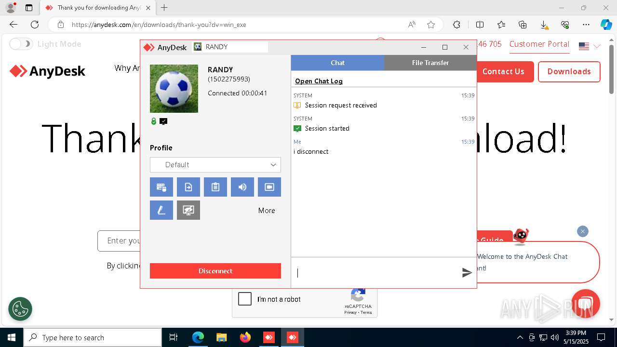Open Read Aloud icon in address bar
The width and height of the screenshot is (617, 347).
(x=412, y=25)
